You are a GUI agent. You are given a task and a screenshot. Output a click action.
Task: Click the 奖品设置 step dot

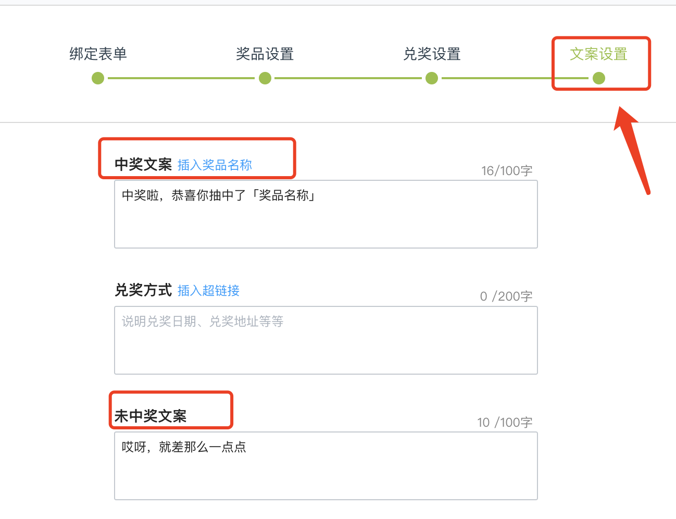[265, 78]
